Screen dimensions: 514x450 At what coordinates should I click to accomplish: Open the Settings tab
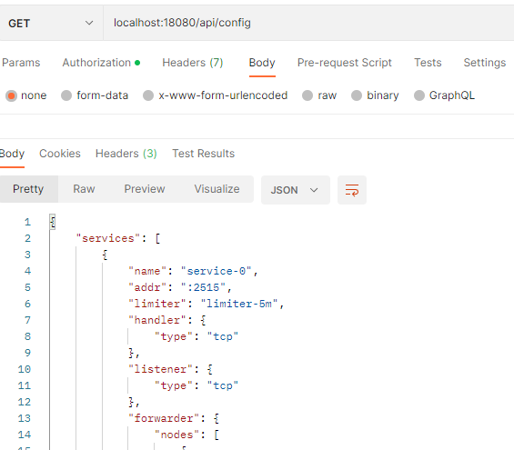coord(485,63)
